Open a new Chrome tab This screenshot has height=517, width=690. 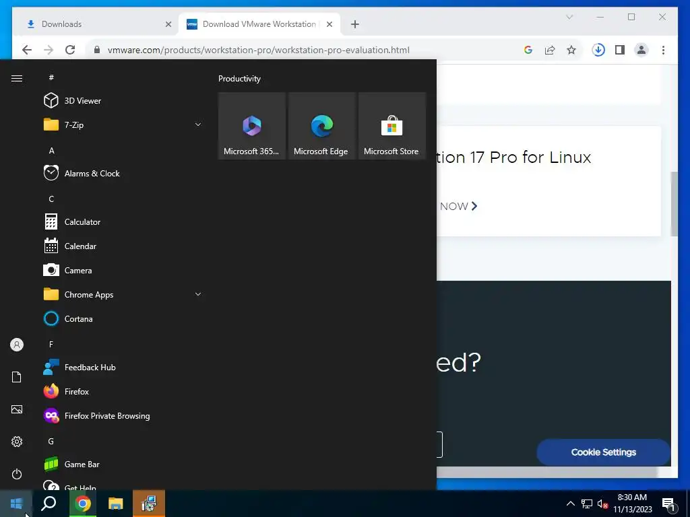[355, 24]
